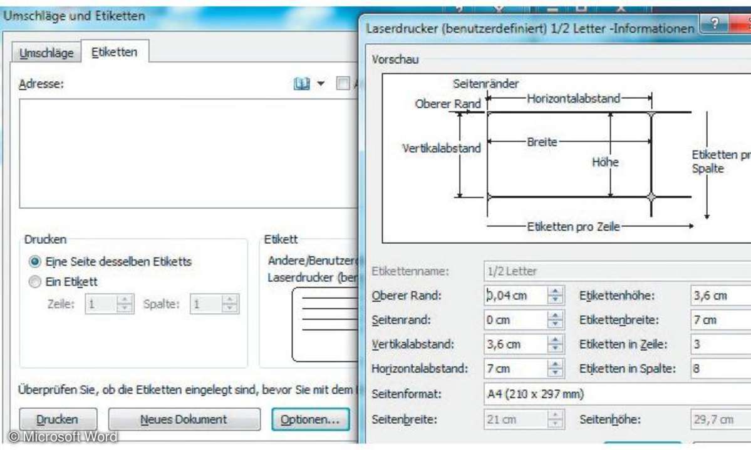The height and width of the screenshot is (450, 751).
Task: Click the Zeile number field
Action: coord(101,304)
